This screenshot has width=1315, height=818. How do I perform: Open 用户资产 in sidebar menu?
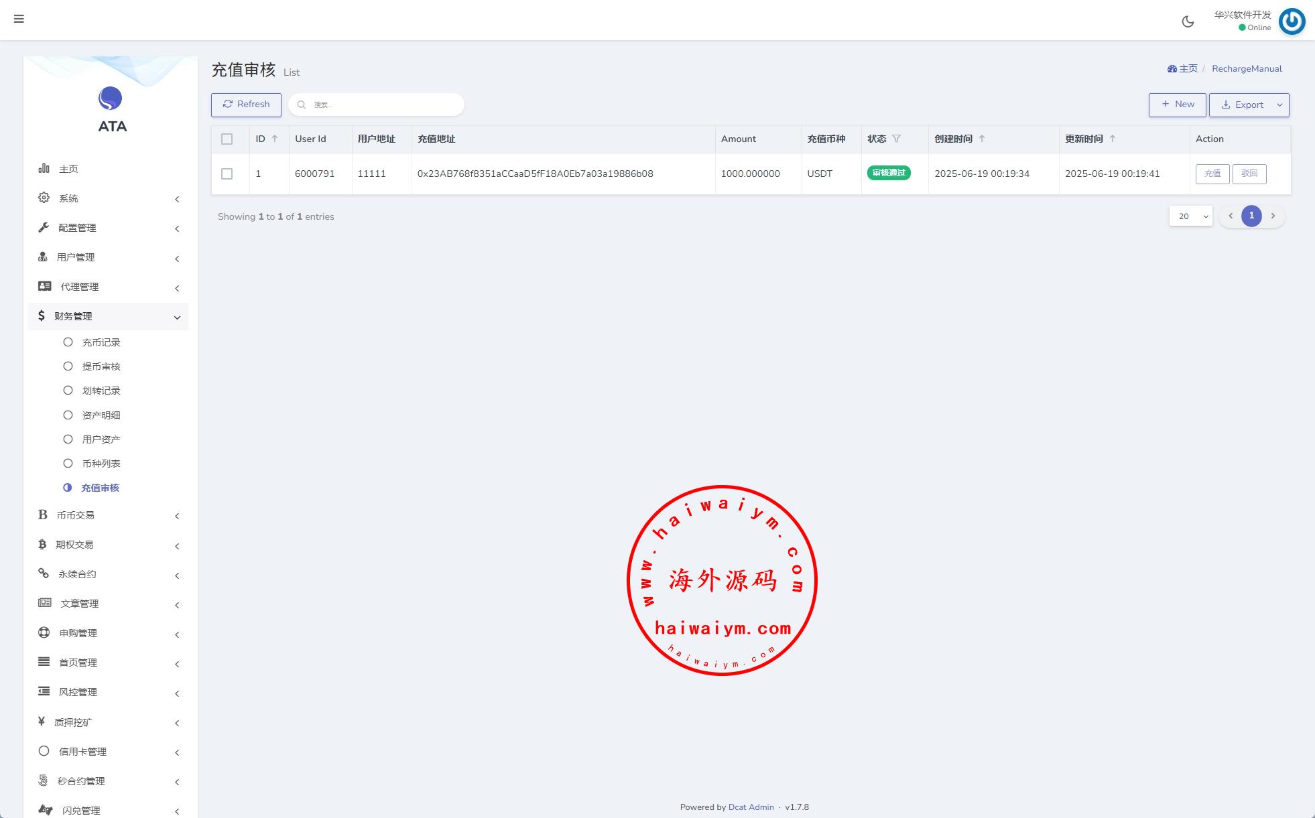coord(101,439)
